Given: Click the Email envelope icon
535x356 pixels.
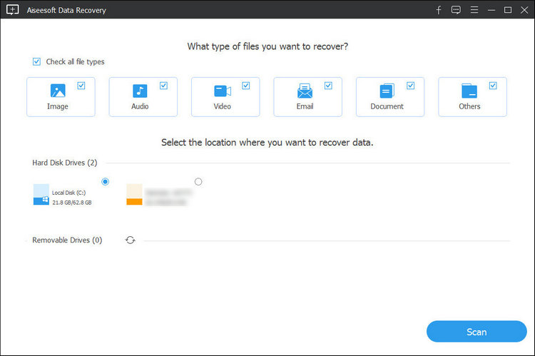Looking at the screenshot, I should tap(305, 91).
